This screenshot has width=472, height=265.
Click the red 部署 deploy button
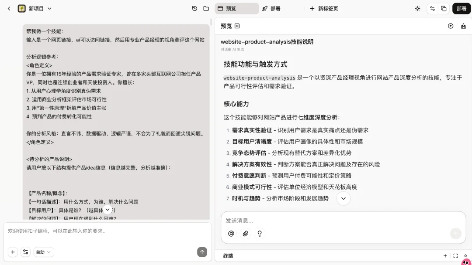461,8
